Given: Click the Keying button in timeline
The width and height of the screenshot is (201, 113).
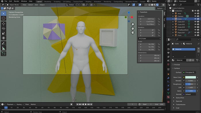Looking at the screenshot, I should [x=20, y=104].
